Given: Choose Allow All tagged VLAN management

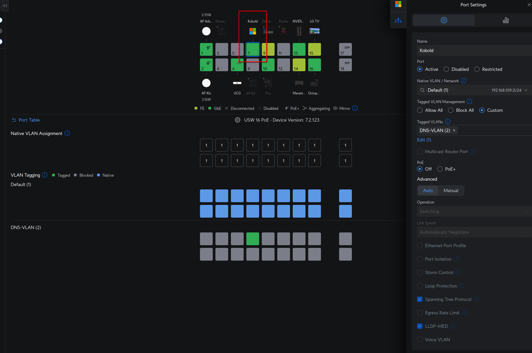Looking at the screenshot, I should click(420, 110).
